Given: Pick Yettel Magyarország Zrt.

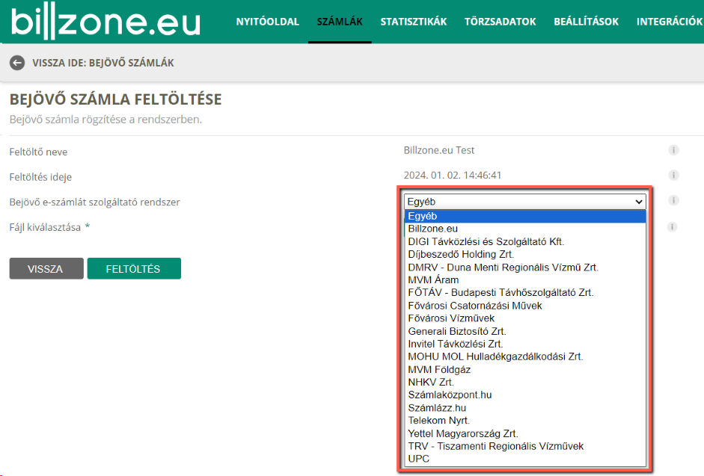Looking at the screenshot, I should (x=525, y=434).
